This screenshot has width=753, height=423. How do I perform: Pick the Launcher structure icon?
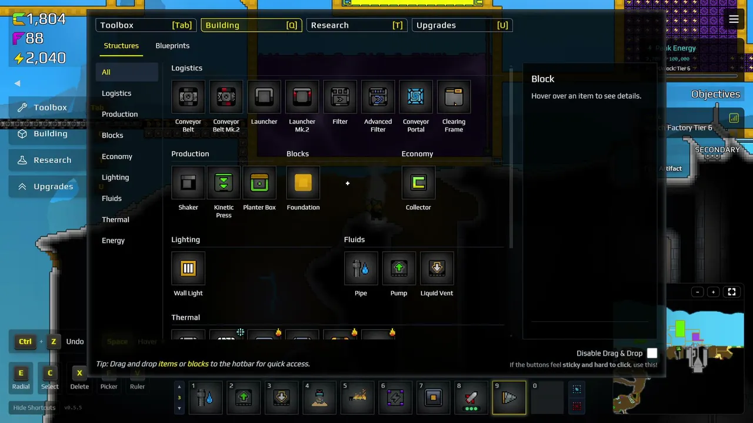coord(264,97)
